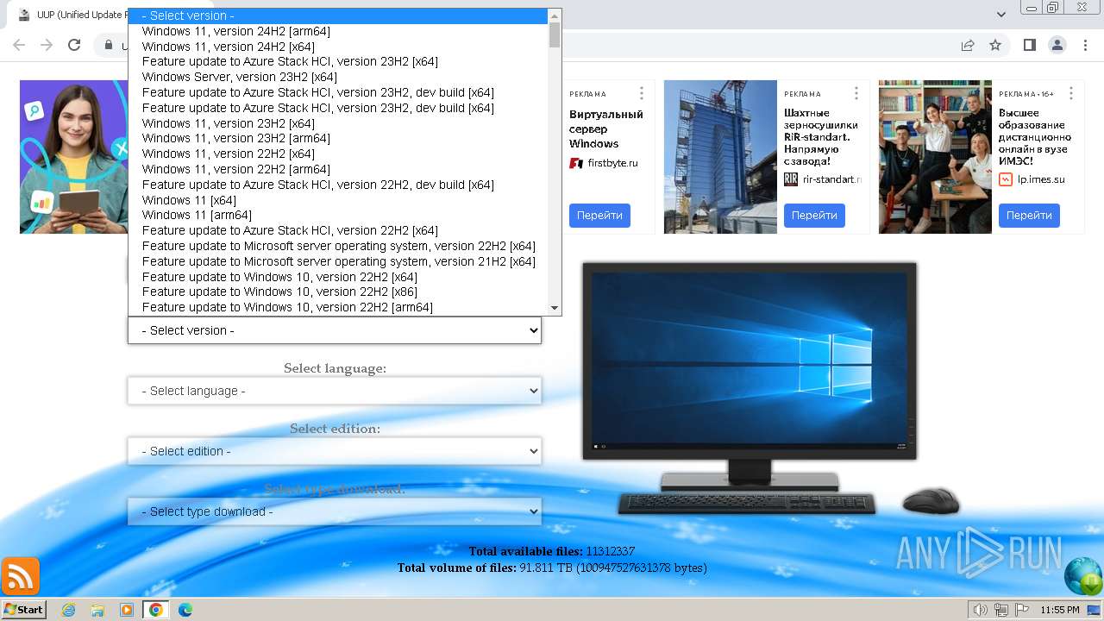
Task: Click the version list scrollbar down arrow
Action: (555, 308)
